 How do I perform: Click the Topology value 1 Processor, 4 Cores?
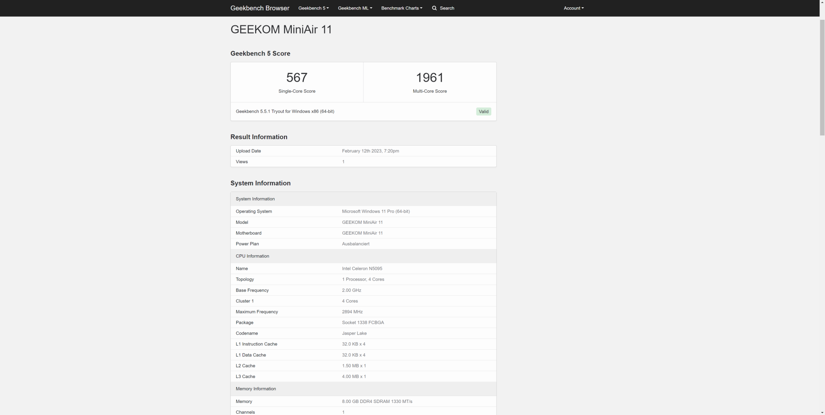(x=363, y=279)
